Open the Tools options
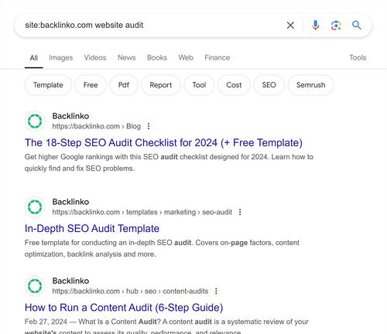This screenshot has width=387, height=334. (x=358, y=58)
